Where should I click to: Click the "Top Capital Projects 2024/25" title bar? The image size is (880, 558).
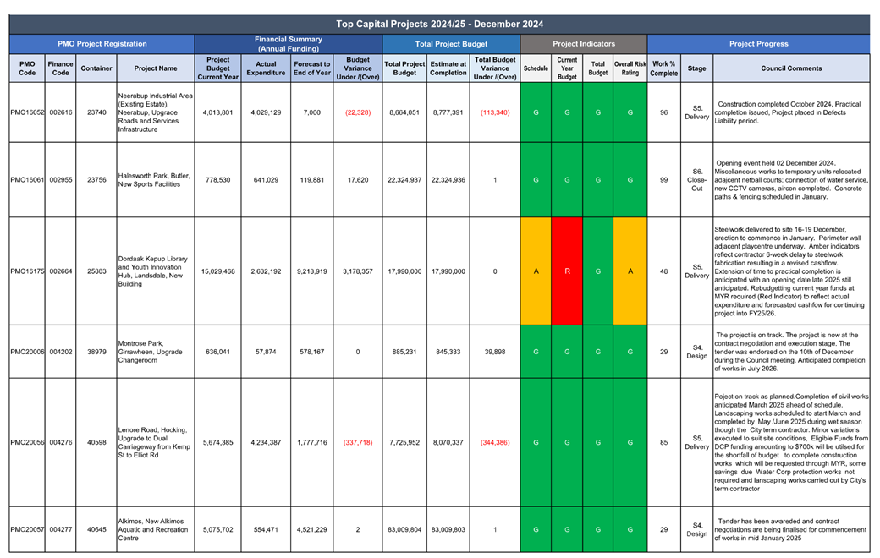[439, 24]
